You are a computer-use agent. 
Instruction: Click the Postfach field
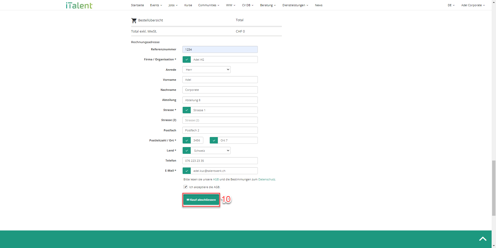tap(220, 130)
